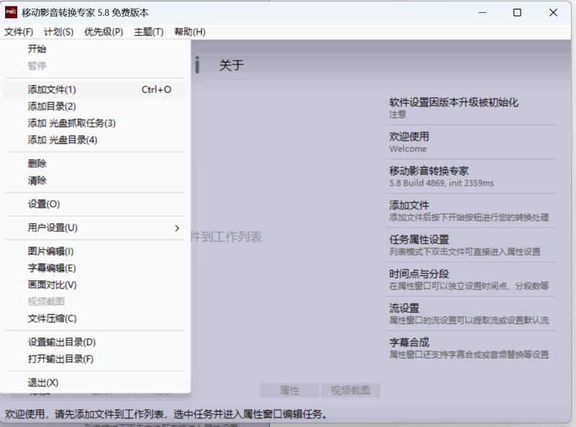Image resolution: width=576 pixels, height=427 pixels.
Task: Open 字幕编辑(E) tool
Action: (x=95, y=269)
